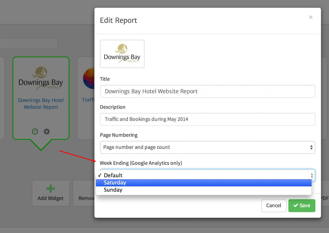Click the clock schedule icon on Downings Bay card
This screenshot has width=329, height=233.
pos(35,132)
